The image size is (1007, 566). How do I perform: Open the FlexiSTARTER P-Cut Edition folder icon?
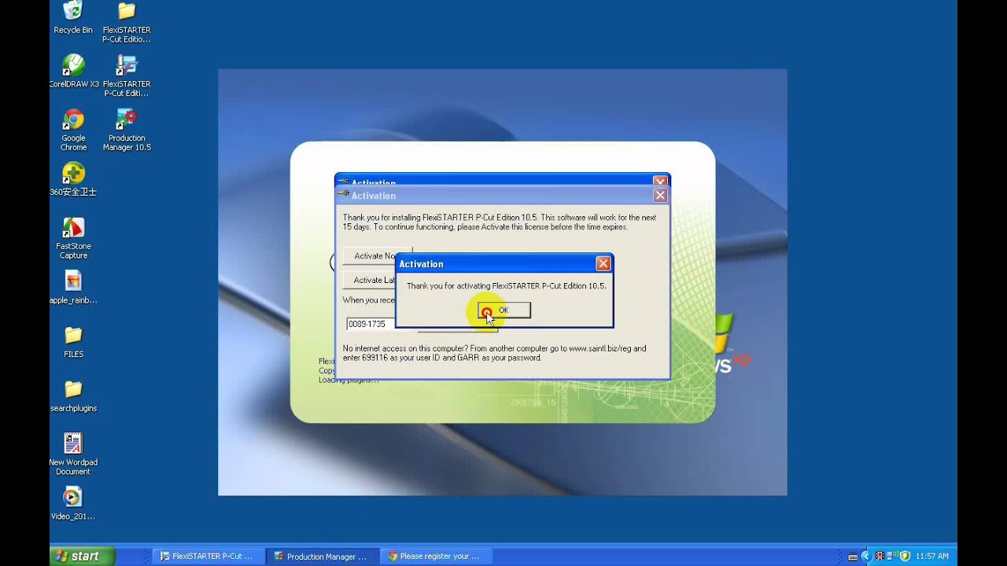[126, 21]
